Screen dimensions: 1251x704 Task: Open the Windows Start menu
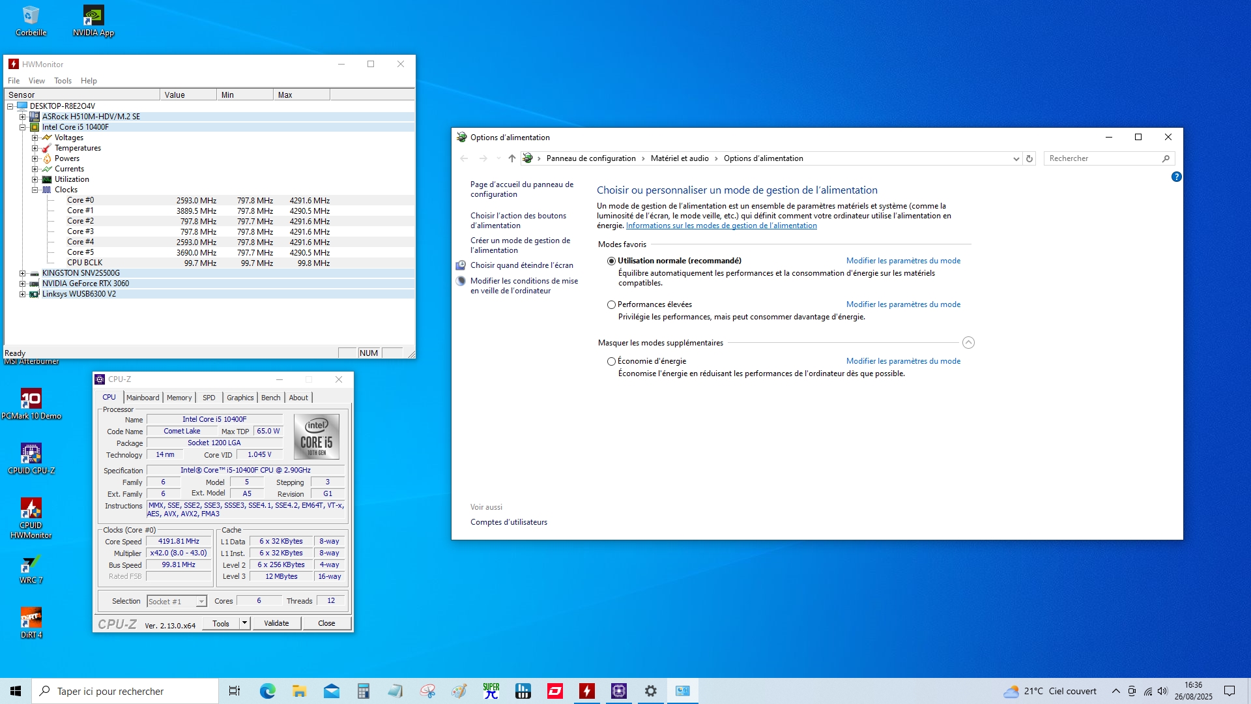coord(16,691)
